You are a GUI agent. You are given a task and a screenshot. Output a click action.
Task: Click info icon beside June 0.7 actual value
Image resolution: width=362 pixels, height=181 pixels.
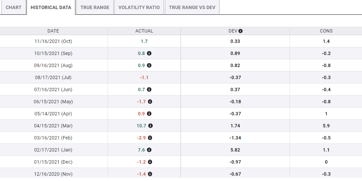click(149, 89)
